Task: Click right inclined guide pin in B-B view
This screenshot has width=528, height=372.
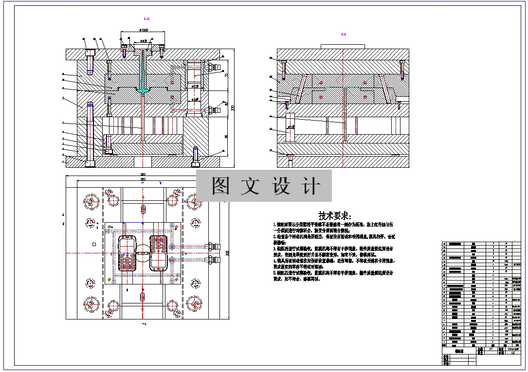Action: click(385, 89)
